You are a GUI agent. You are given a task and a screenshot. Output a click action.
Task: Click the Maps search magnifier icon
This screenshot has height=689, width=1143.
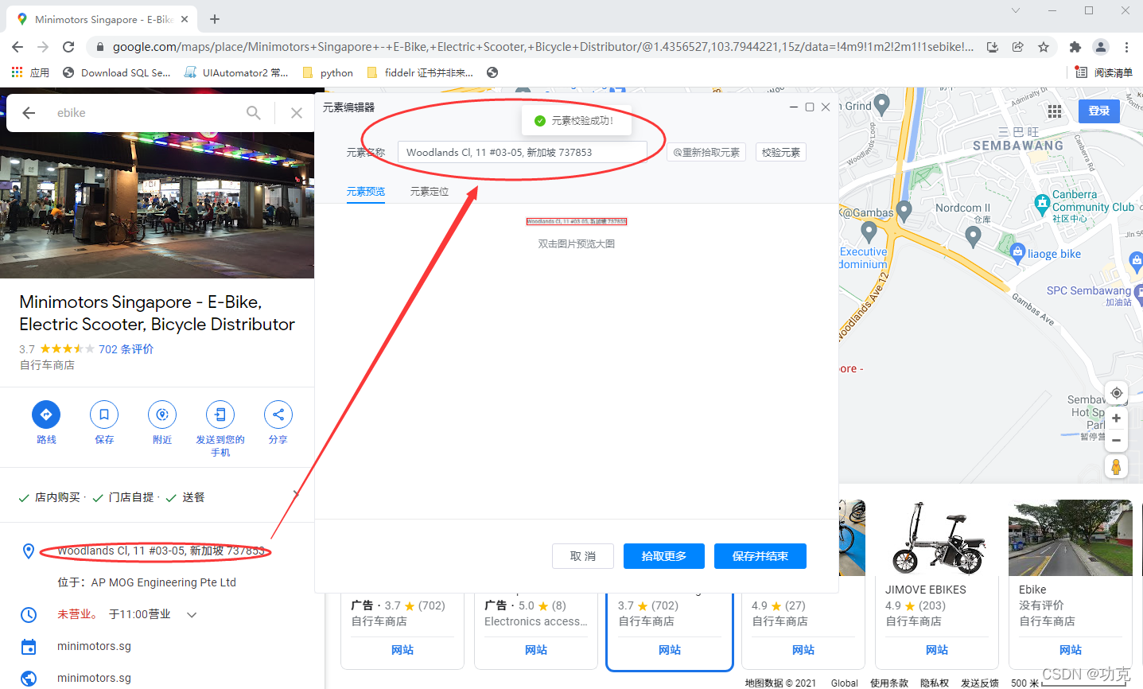click(x=254, y=113)
